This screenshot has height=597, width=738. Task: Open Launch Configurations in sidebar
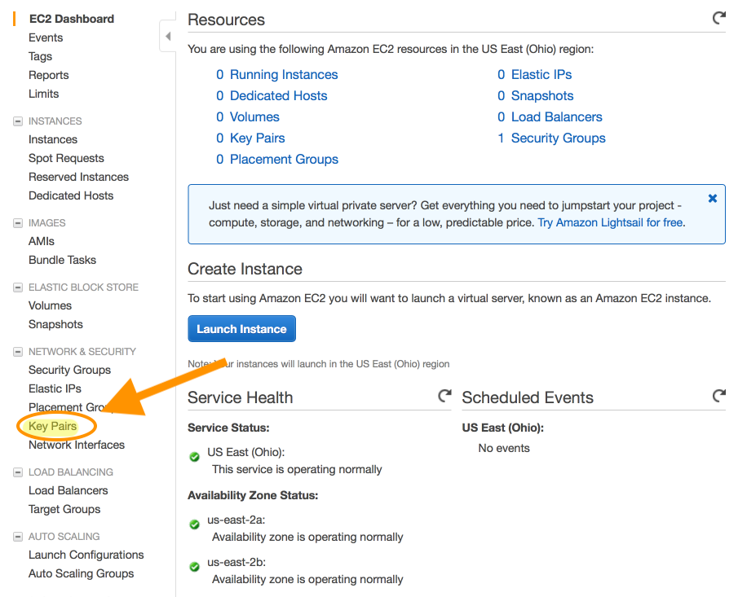point(86,555)
